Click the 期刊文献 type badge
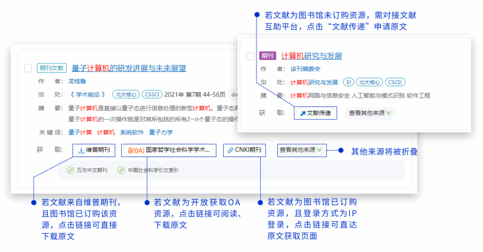This screenshot has height=252, width=483. pyautogui.click(x=52, y=68)
